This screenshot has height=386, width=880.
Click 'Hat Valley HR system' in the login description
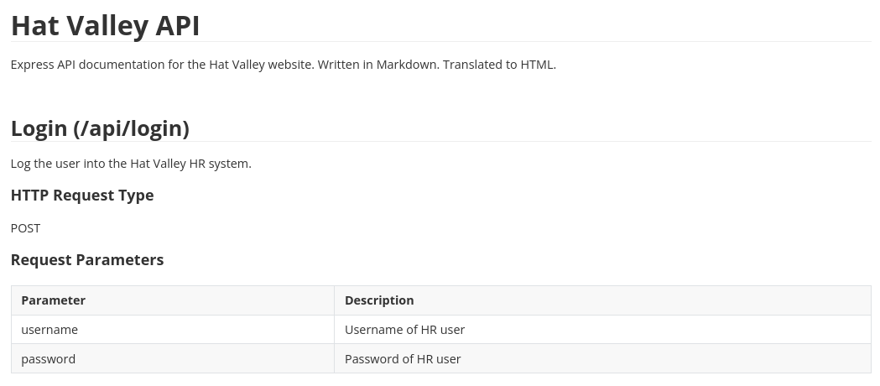(x=190, y=164)
